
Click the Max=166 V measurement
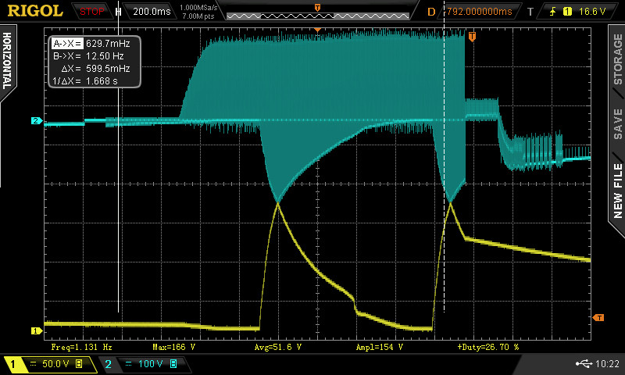(x=173, y=347)
